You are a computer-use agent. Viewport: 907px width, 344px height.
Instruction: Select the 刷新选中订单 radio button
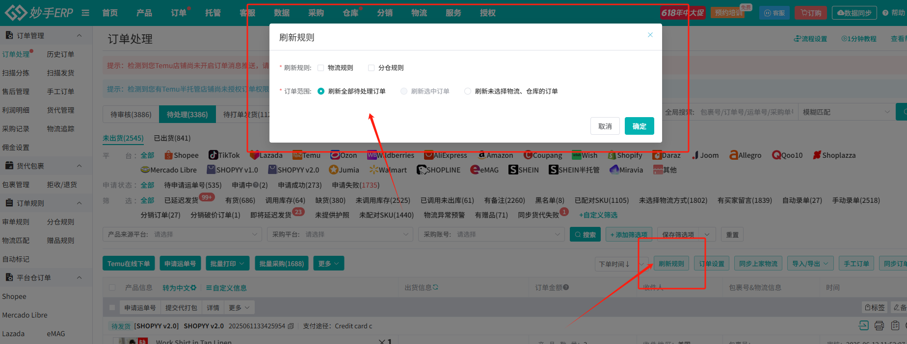404,91
